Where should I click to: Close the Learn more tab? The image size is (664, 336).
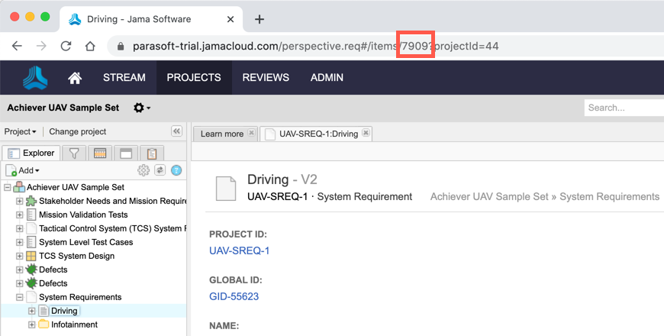click(251, 133)
